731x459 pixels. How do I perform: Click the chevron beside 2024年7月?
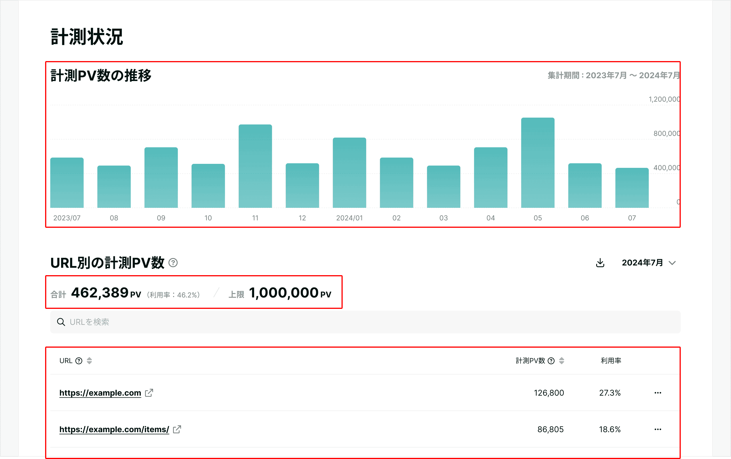point(672,263)
